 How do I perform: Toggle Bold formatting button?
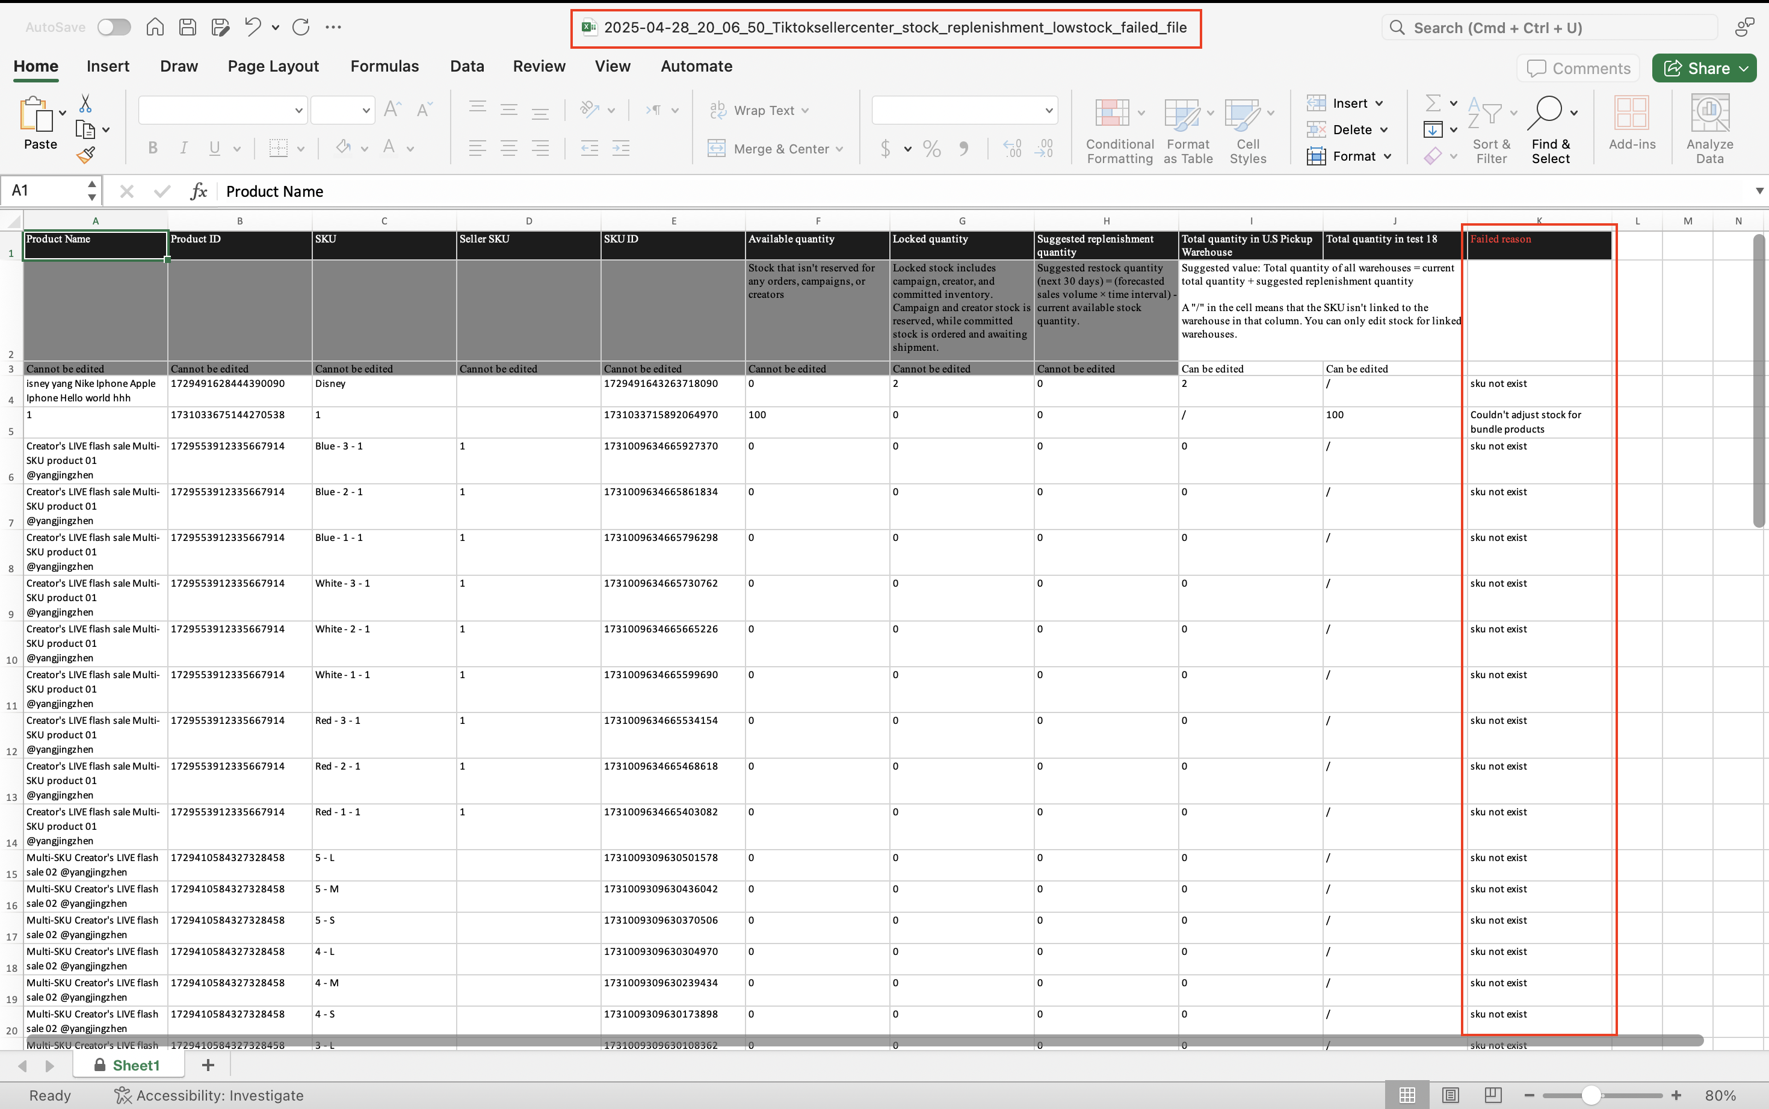(x=153, y=148)
